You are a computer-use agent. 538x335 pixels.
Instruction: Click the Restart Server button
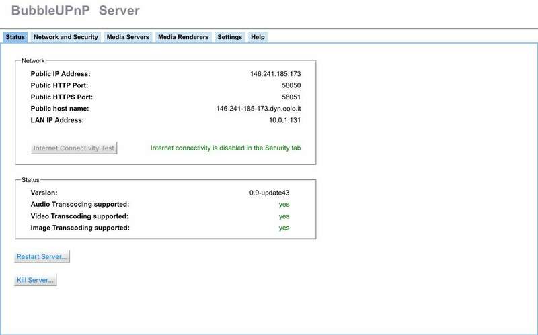(42, 257)
